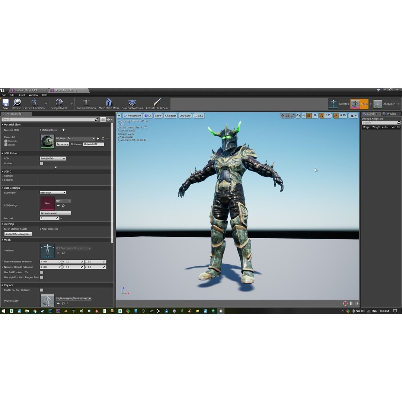The image size is (402, 402).
Task: Click Bake out Materials icon
Action: click(132, 103)
